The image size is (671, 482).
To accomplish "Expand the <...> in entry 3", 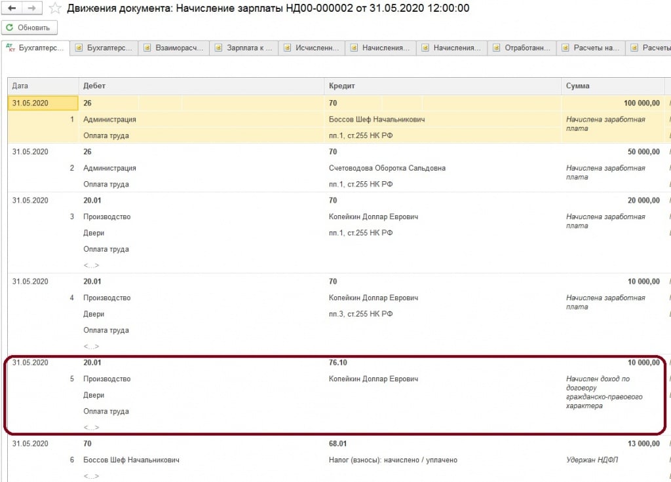I will (91, 266).
